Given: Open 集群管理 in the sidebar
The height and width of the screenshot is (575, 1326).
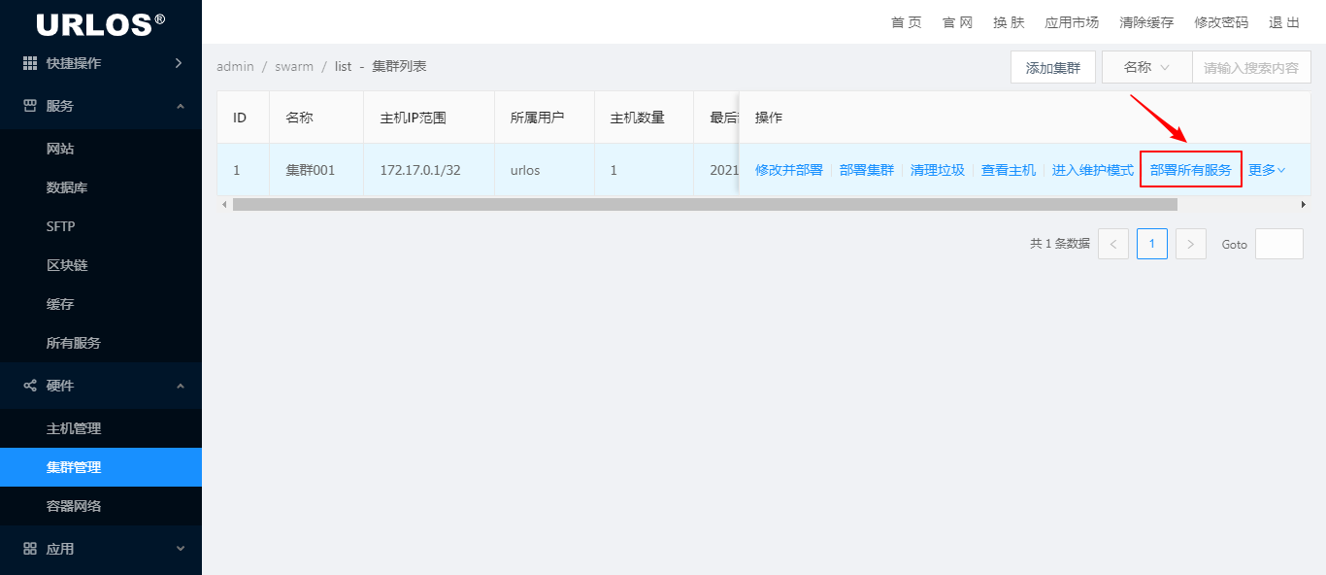Looking at the screenshot, I should [74, 467].
